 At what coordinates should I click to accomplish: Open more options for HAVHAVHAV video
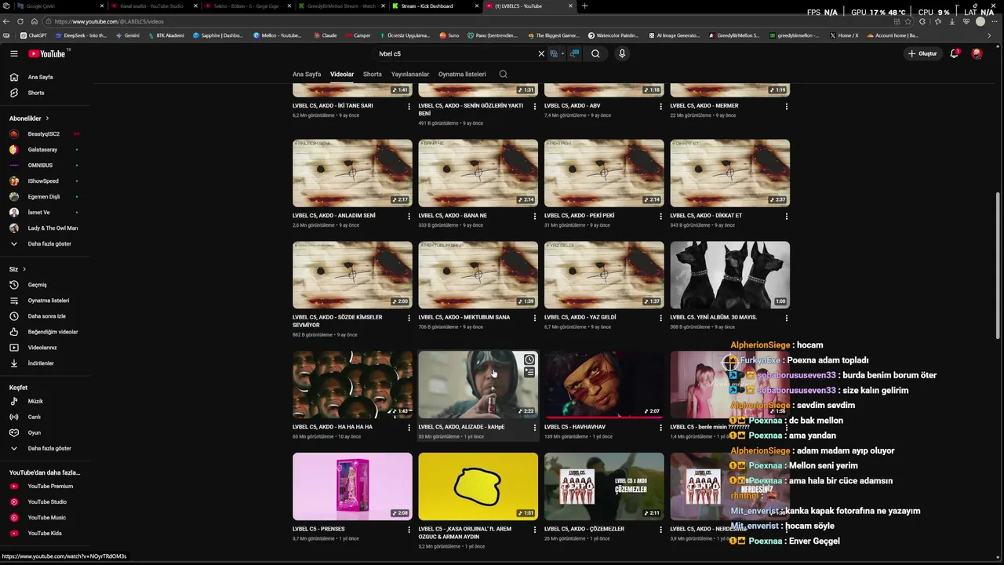coord(660,428)
